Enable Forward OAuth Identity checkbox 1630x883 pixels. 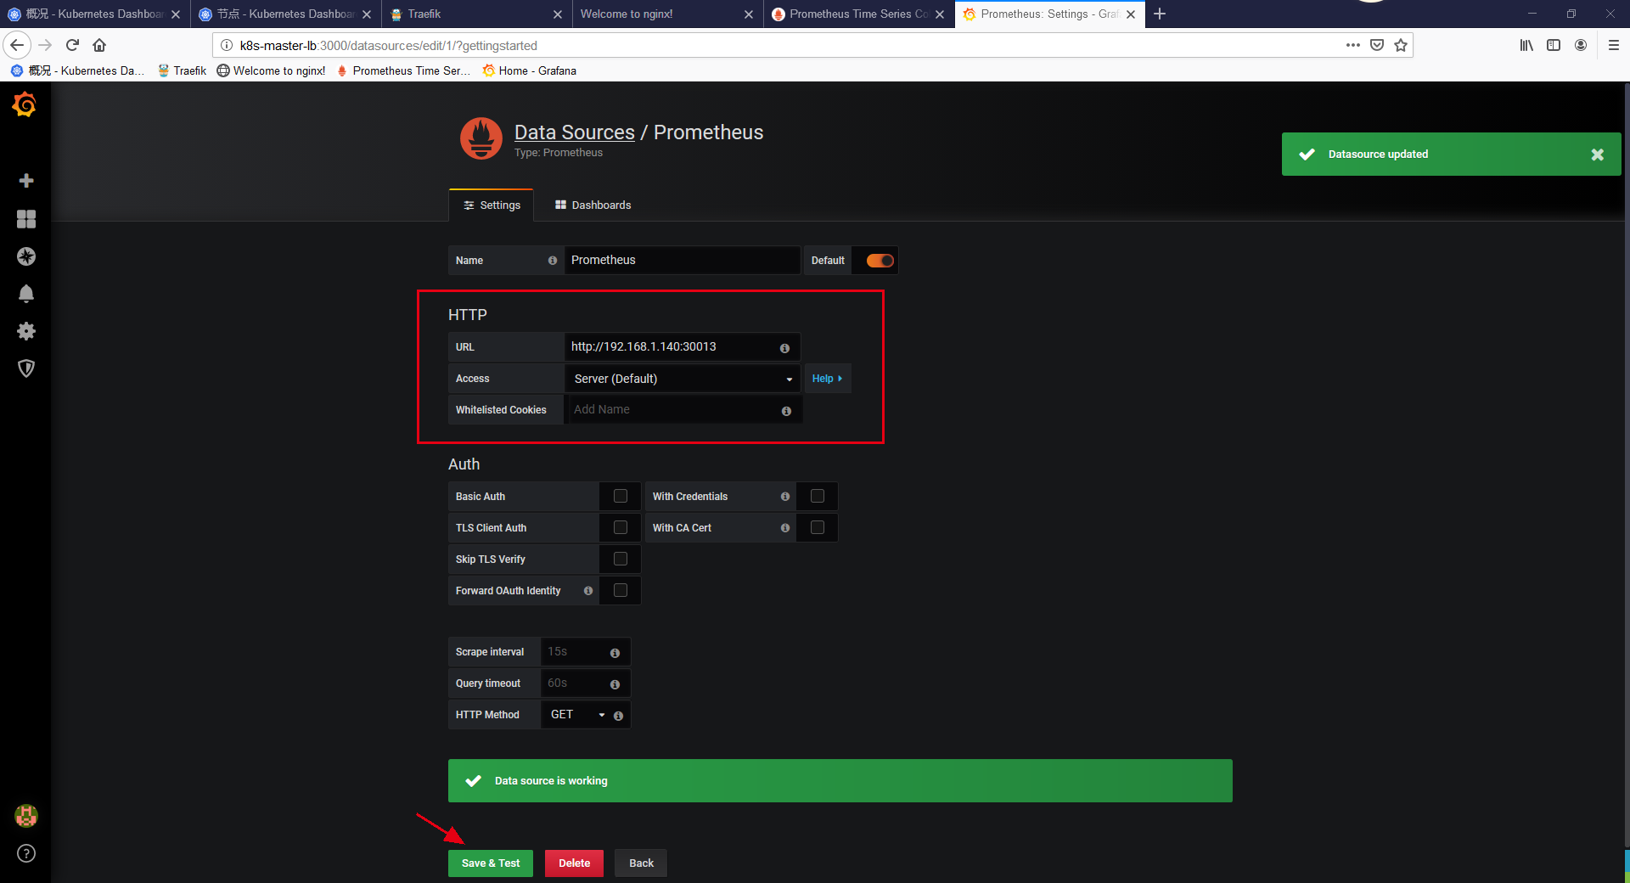[621, 590]
